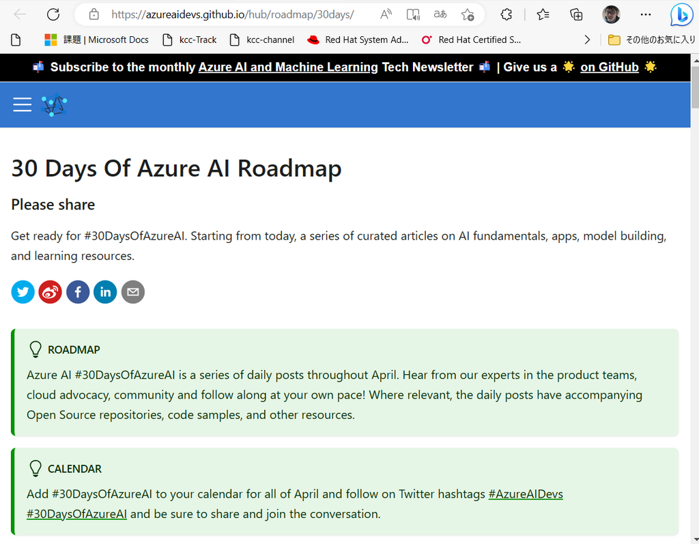Refresh the current page
This screenshot has height=544, width=699.
[x=53, y=14]
